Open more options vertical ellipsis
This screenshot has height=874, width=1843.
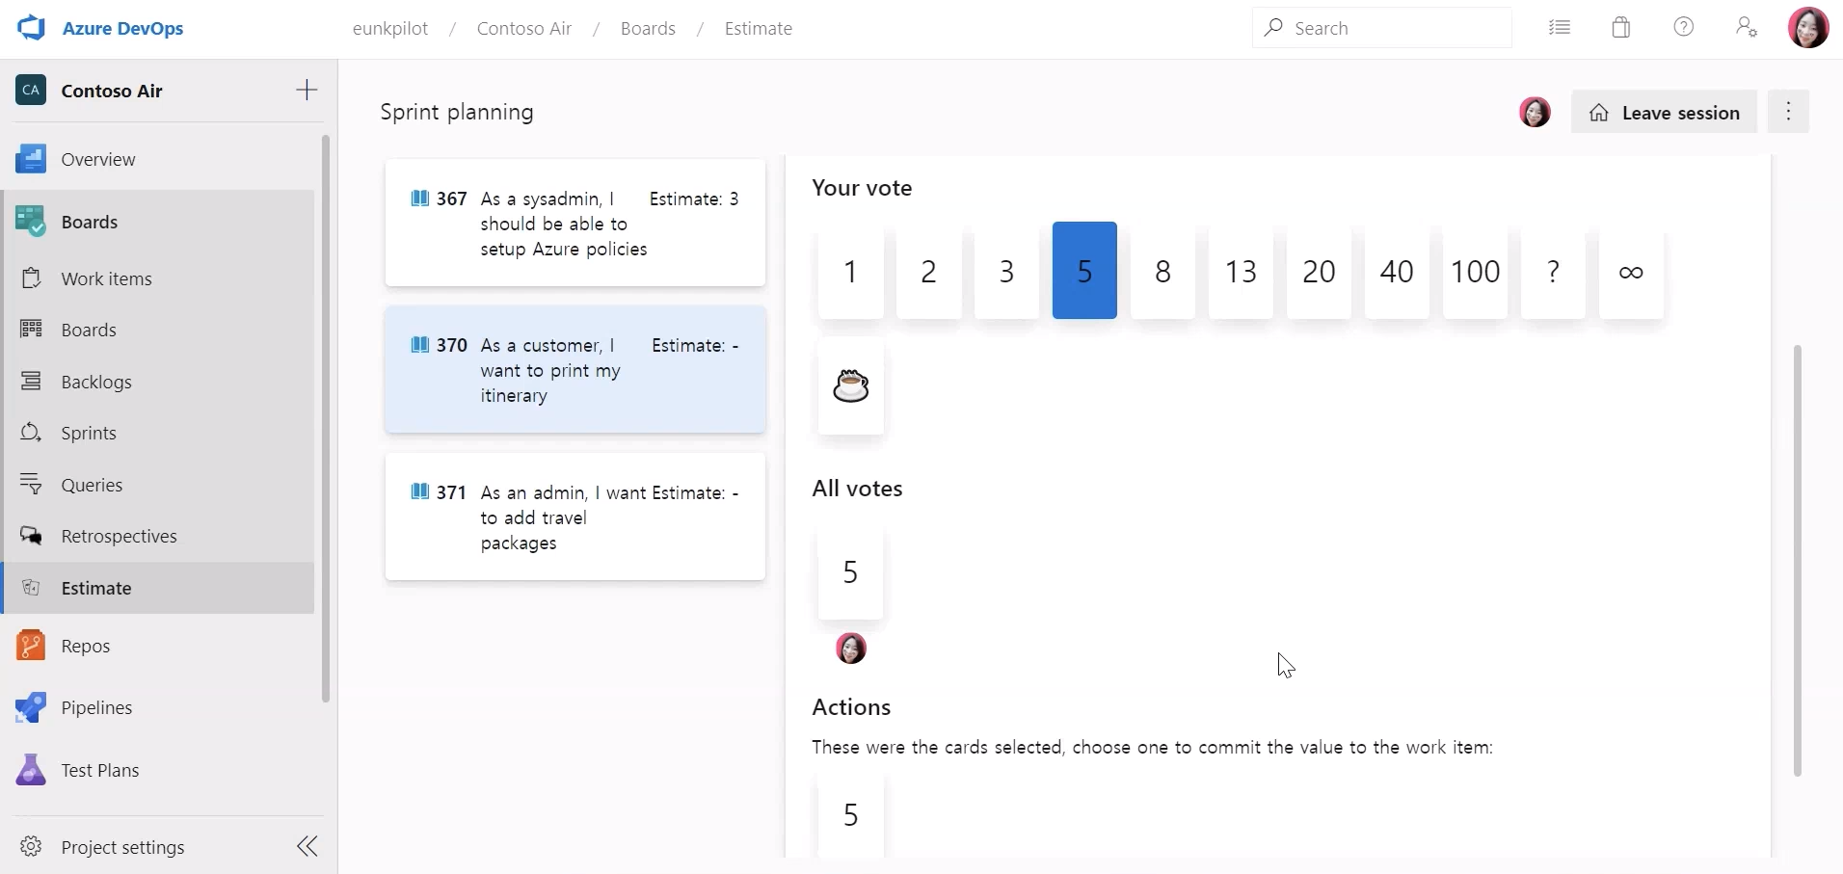1789,112
